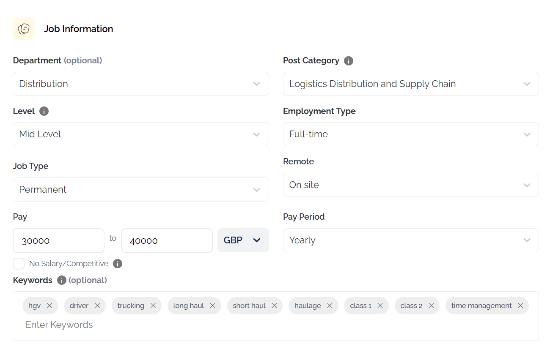Viewport: 550px width, 349px height.
Task: Tick the No Salary/Competitive checkbox
Action: [19, 264]
